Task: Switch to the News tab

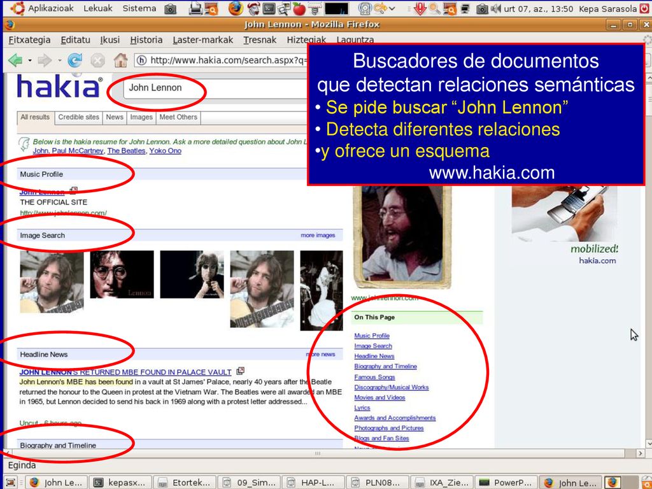Action: pyautogui.click(x=115, y=118)
